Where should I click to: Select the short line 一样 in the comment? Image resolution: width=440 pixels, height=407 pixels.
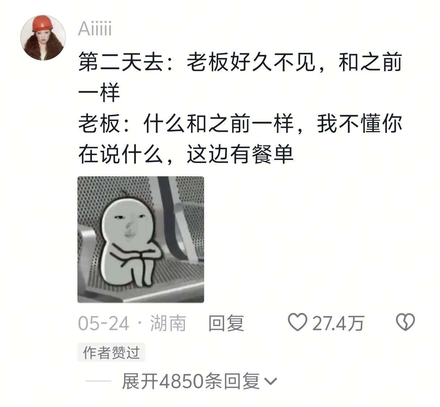(99, 93)
